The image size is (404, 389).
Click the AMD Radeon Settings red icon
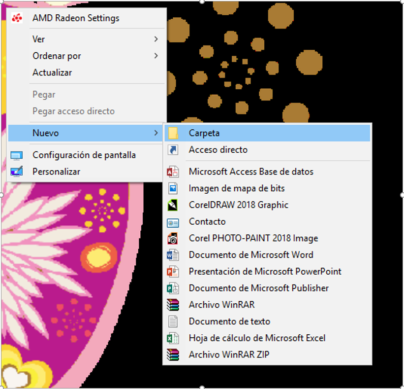click(17, 18)
